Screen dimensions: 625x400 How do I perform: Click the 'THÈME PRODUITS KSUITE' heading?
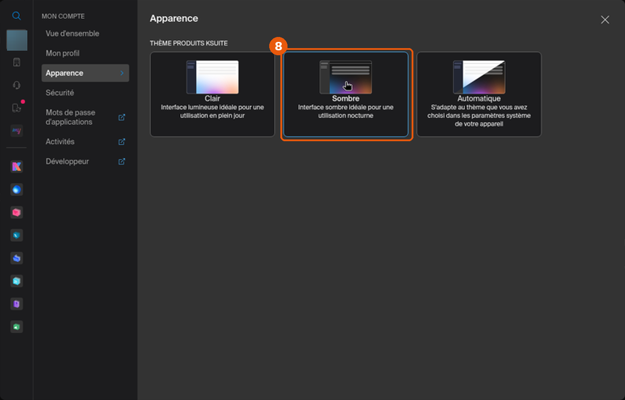[189, 43]
